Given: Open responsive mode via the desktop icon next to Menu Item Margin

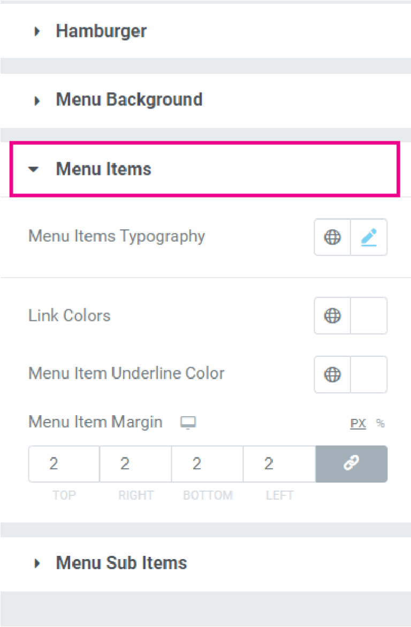Looking at the screenshot, I should tap(188, 422).
